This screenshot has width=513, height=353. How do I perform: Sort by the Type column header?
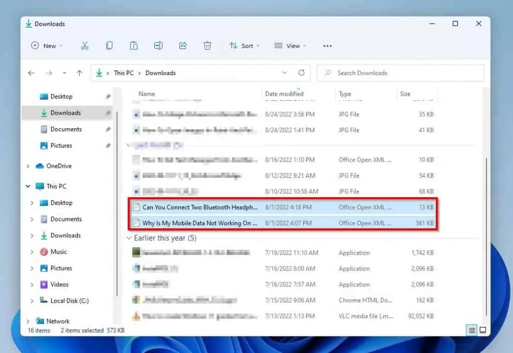point(345,94)
